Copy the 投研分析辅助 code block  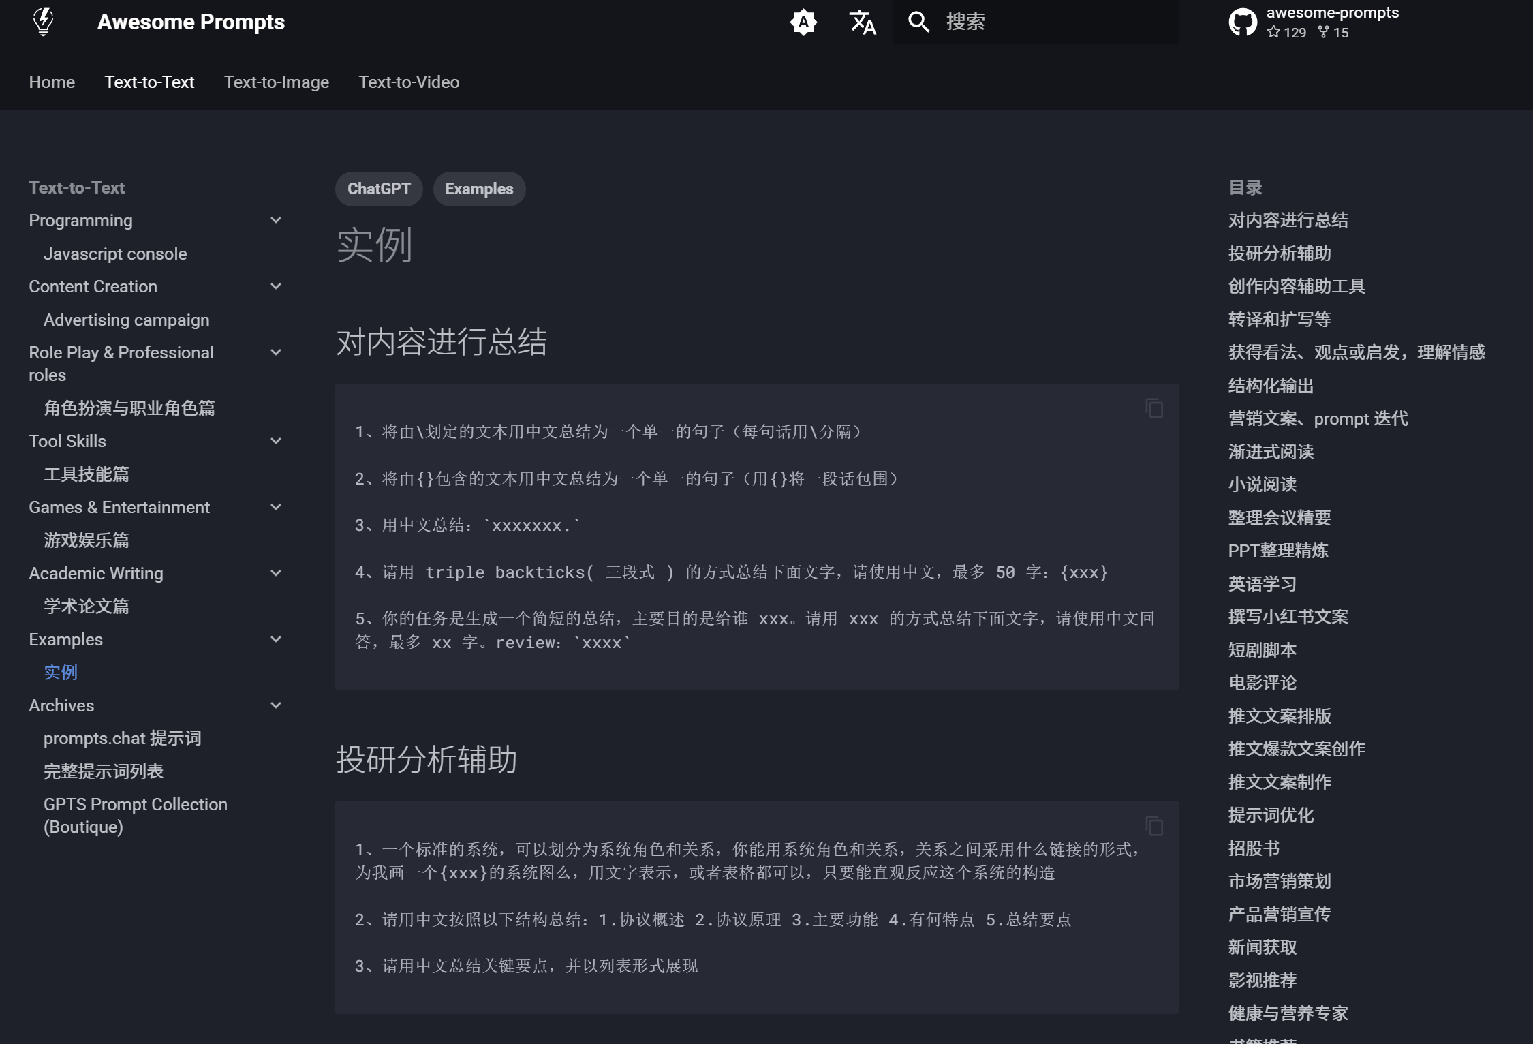coord(1153,826)
